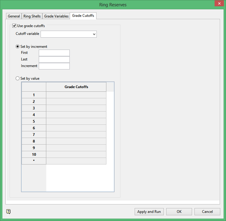Screen dimensions: 226x221
Task: Select Grade Cutoffs cell in row 9
Action: click(76, 148)
